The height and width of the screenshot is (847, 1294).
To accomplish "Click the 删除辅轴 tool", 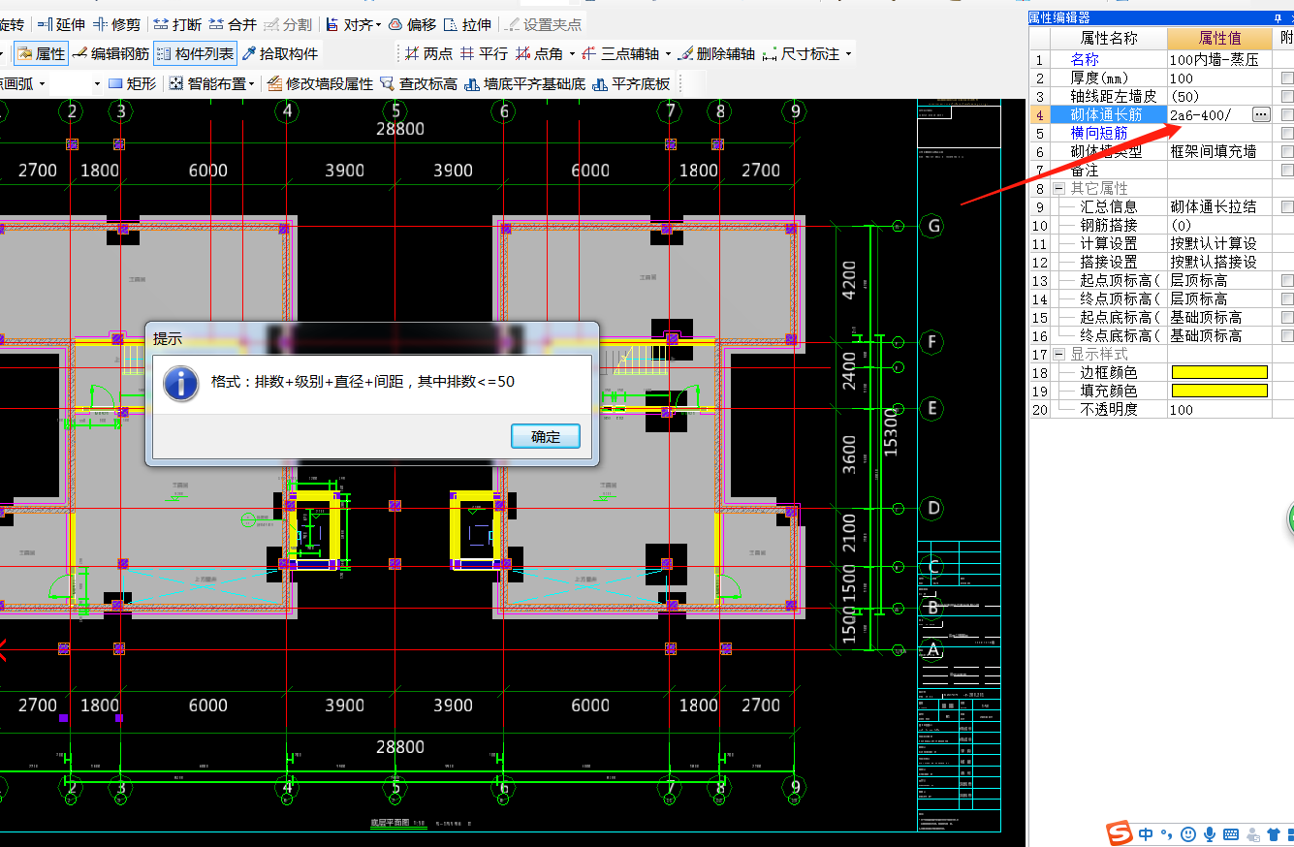I will 716,54.
